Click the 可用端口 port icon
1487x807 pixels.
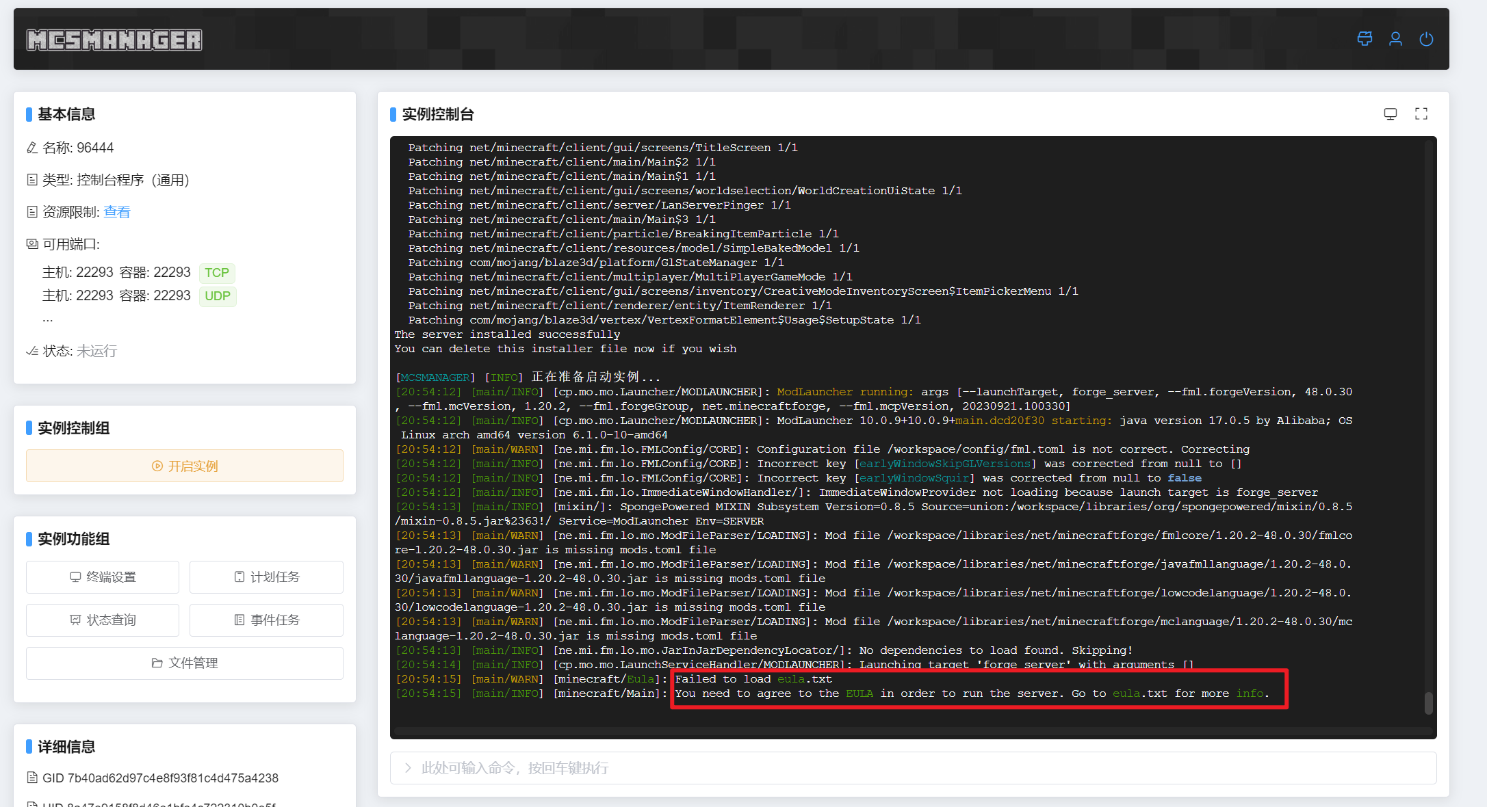(31, 244)
